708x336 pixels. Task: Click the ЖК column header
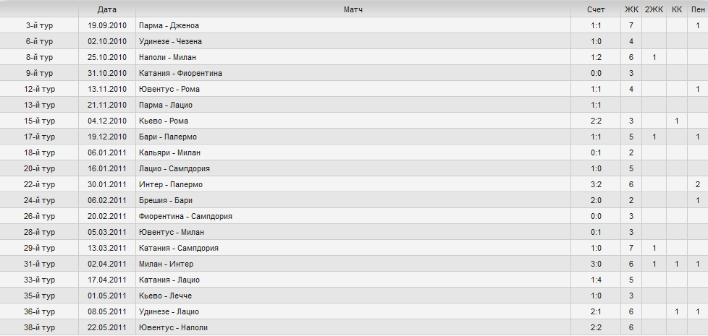(x=631, y=10)
